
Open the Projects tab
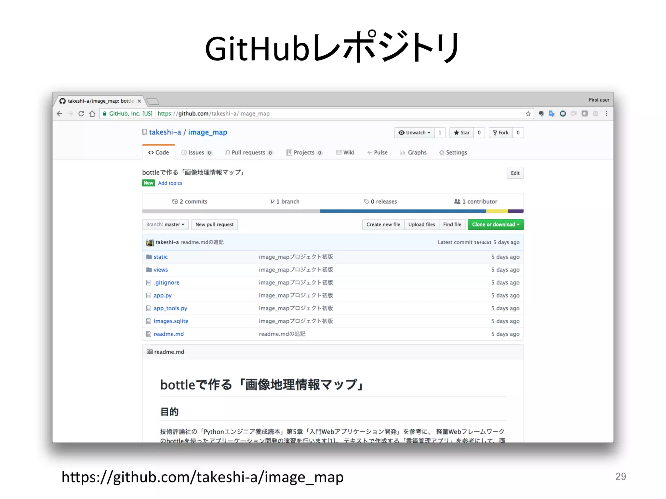[x=304, y=152]
